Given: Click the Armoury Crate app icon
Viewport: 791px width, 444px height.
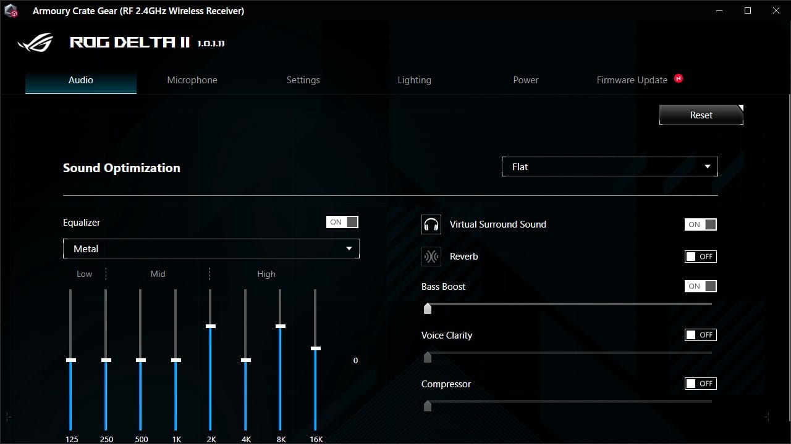Looking at the screenshot, I should [11, 11].
